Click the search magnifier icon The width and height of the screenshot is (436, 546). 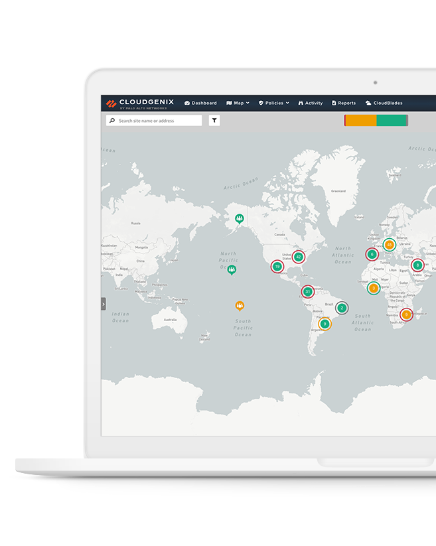pyautogui.click(x=112, y=121)
